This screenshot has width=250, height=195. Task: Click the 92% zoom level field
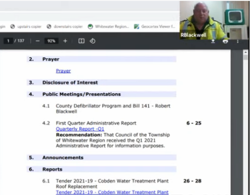click(x=51, y=41)
